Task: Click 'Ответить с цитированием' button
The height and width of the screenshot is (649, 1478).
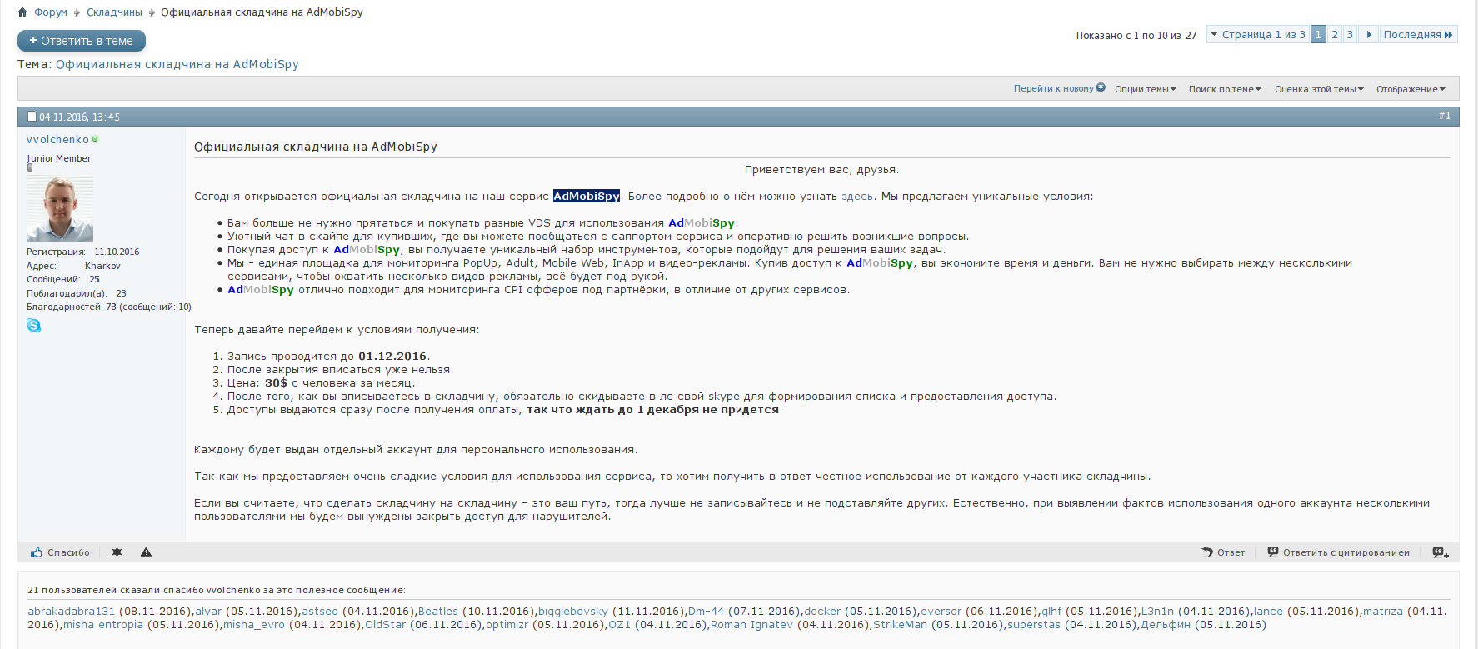Action: coord(1339,552)
